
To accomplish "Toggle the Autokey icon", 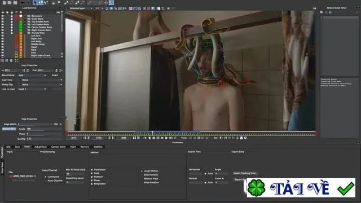I will click(x=241, y=138).
